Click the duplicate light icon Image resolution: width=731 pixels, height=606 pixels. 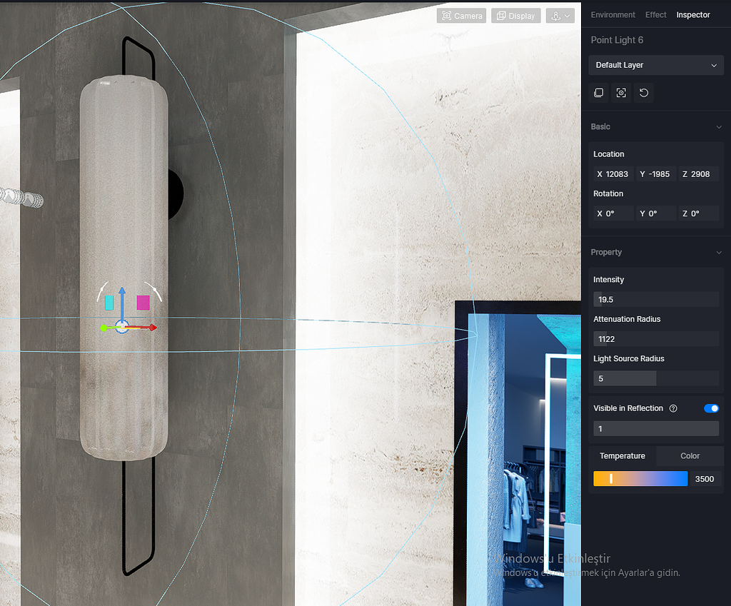(x=598, y=93)
